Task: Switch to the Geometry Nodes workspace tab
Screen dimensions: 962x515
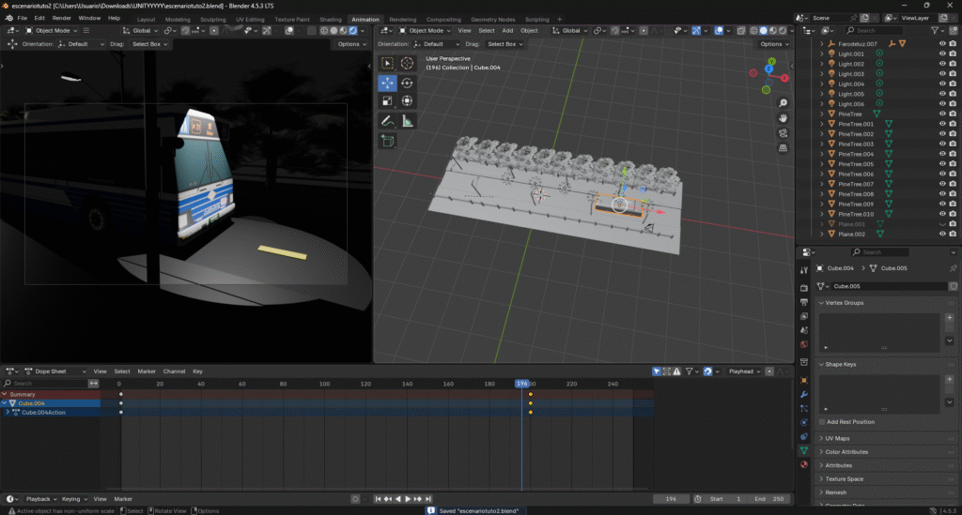Action: [x=493, y=19]
